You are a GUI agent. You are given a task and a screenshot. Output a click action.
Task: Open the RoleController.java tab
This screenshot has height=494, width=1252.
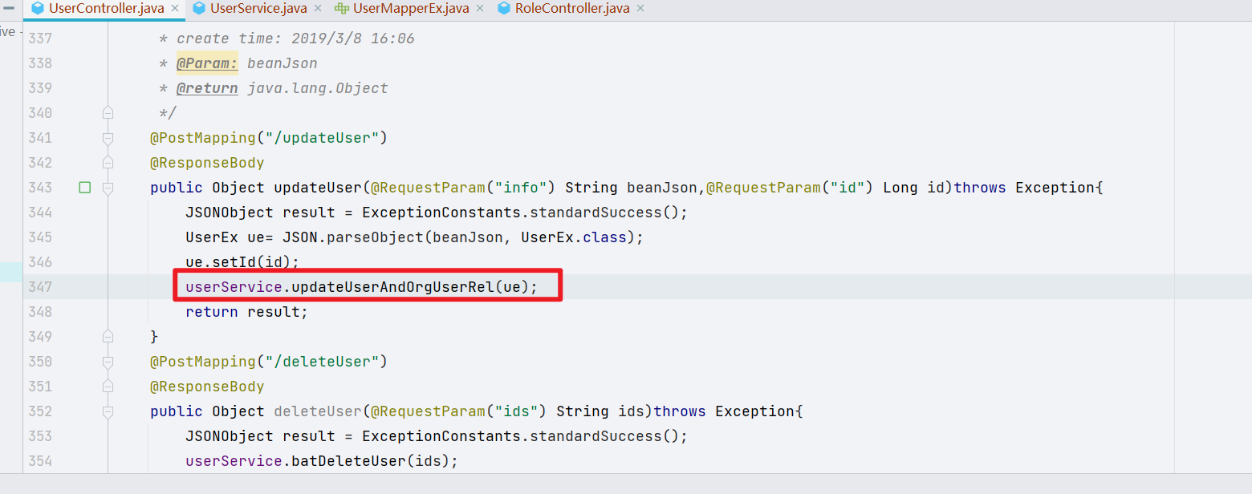[x=570, y=10]
